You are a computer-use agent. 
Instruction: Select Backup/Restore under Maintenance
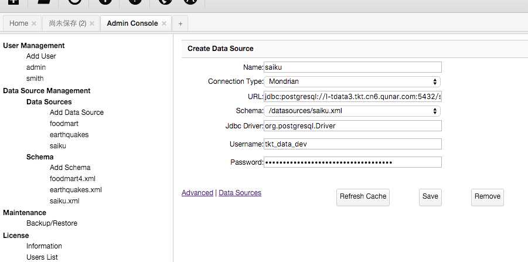tap(52, 223)
